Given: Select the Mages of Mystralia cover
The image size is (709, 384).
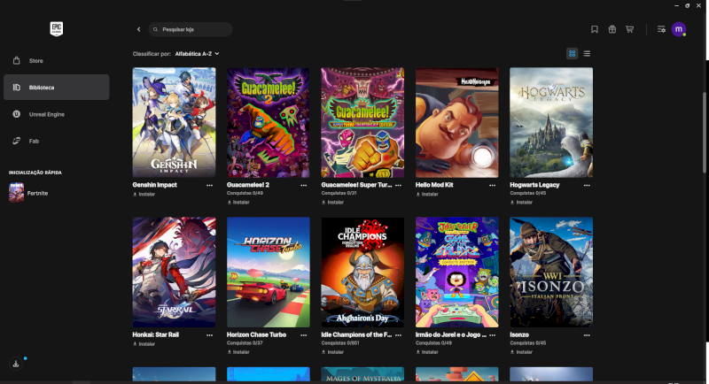Looking at the screenshot, I should coord(362,374).
